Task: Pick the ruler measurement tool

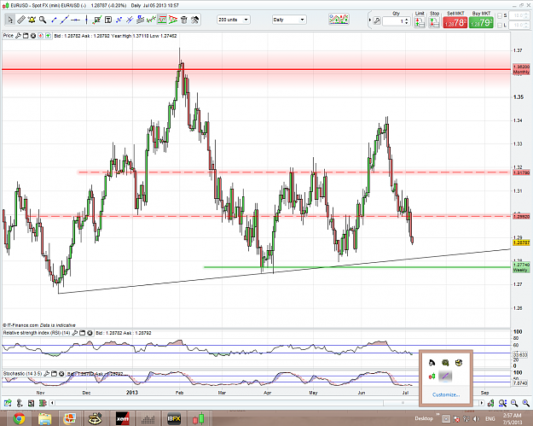Action: (21, 20)
